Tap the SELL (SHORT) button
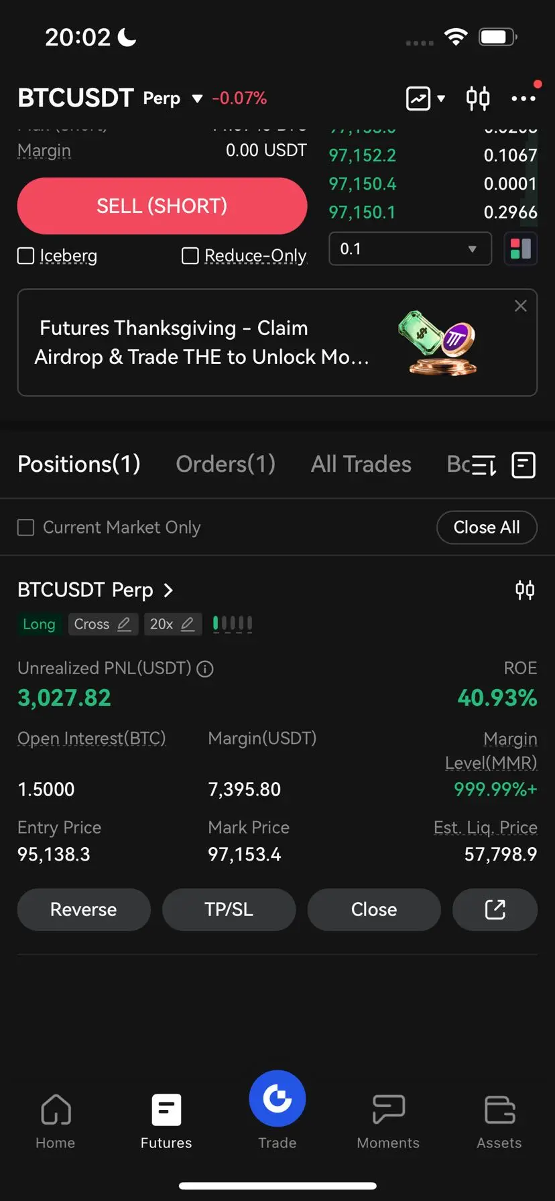This screenshot has width=555, height=1201. pyautogui.click(x=162, y=206)
